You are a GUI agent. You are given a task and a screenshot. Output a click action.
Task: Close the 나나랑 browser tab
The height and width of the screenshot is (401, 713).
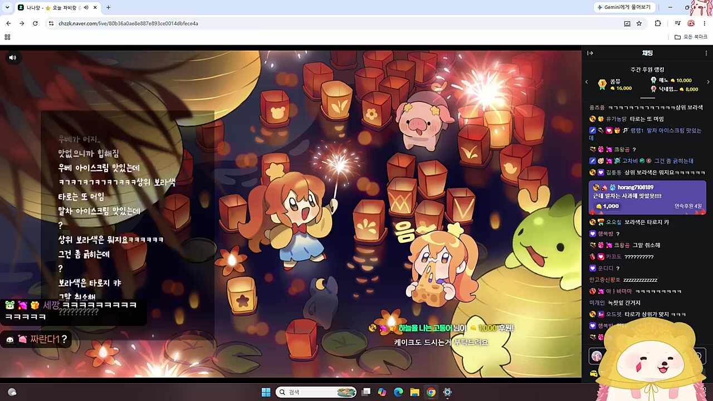pyautogui.click(x=94, y=7)
